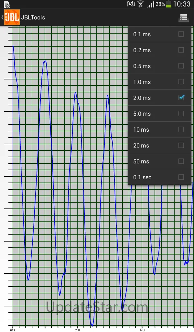
Task: Select the 0.1 sec menu entry
Action: coord(160,177)
